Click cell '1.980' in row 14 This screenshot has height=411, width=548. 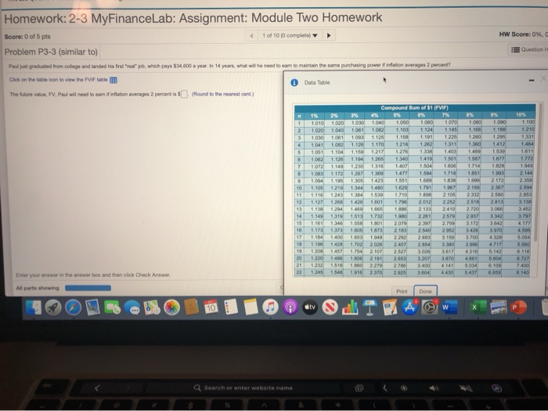400,216
